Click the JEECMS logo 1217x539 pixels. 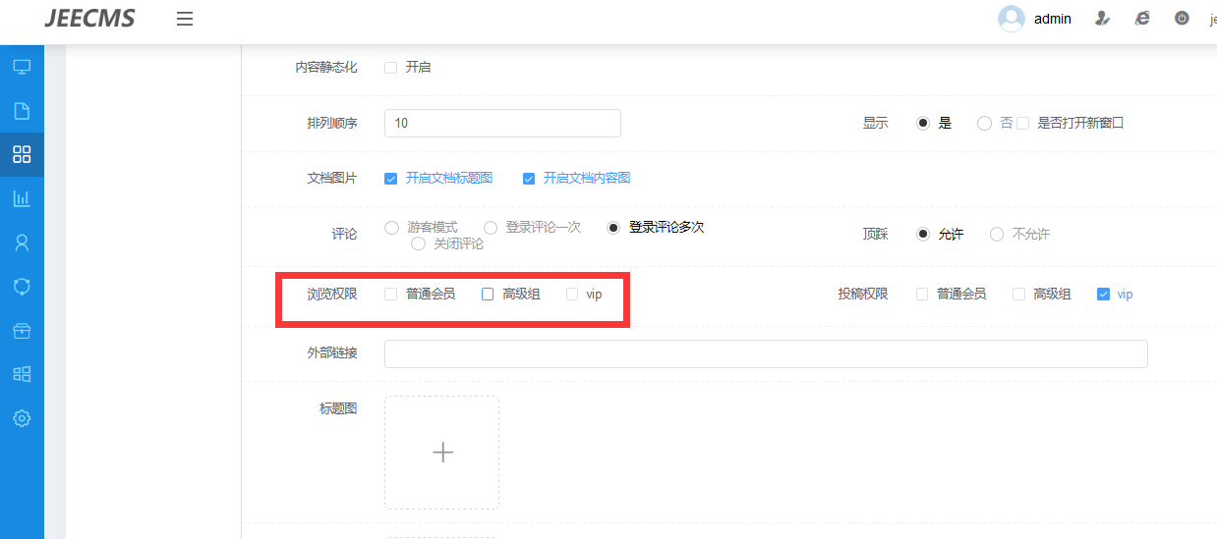pyautogui.click(x=90, y=19)
